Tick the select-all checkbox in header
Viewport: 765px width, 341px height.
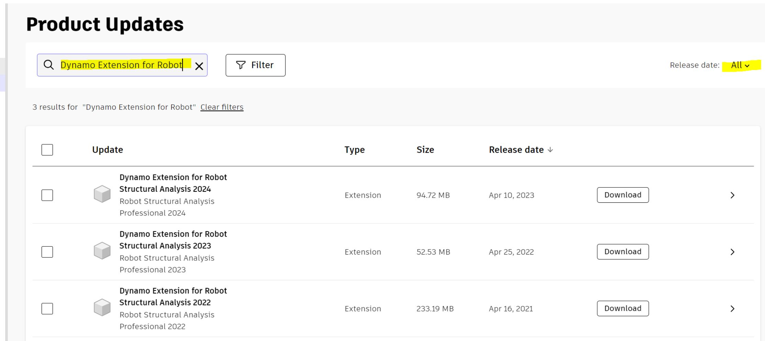tap(47, 150)
